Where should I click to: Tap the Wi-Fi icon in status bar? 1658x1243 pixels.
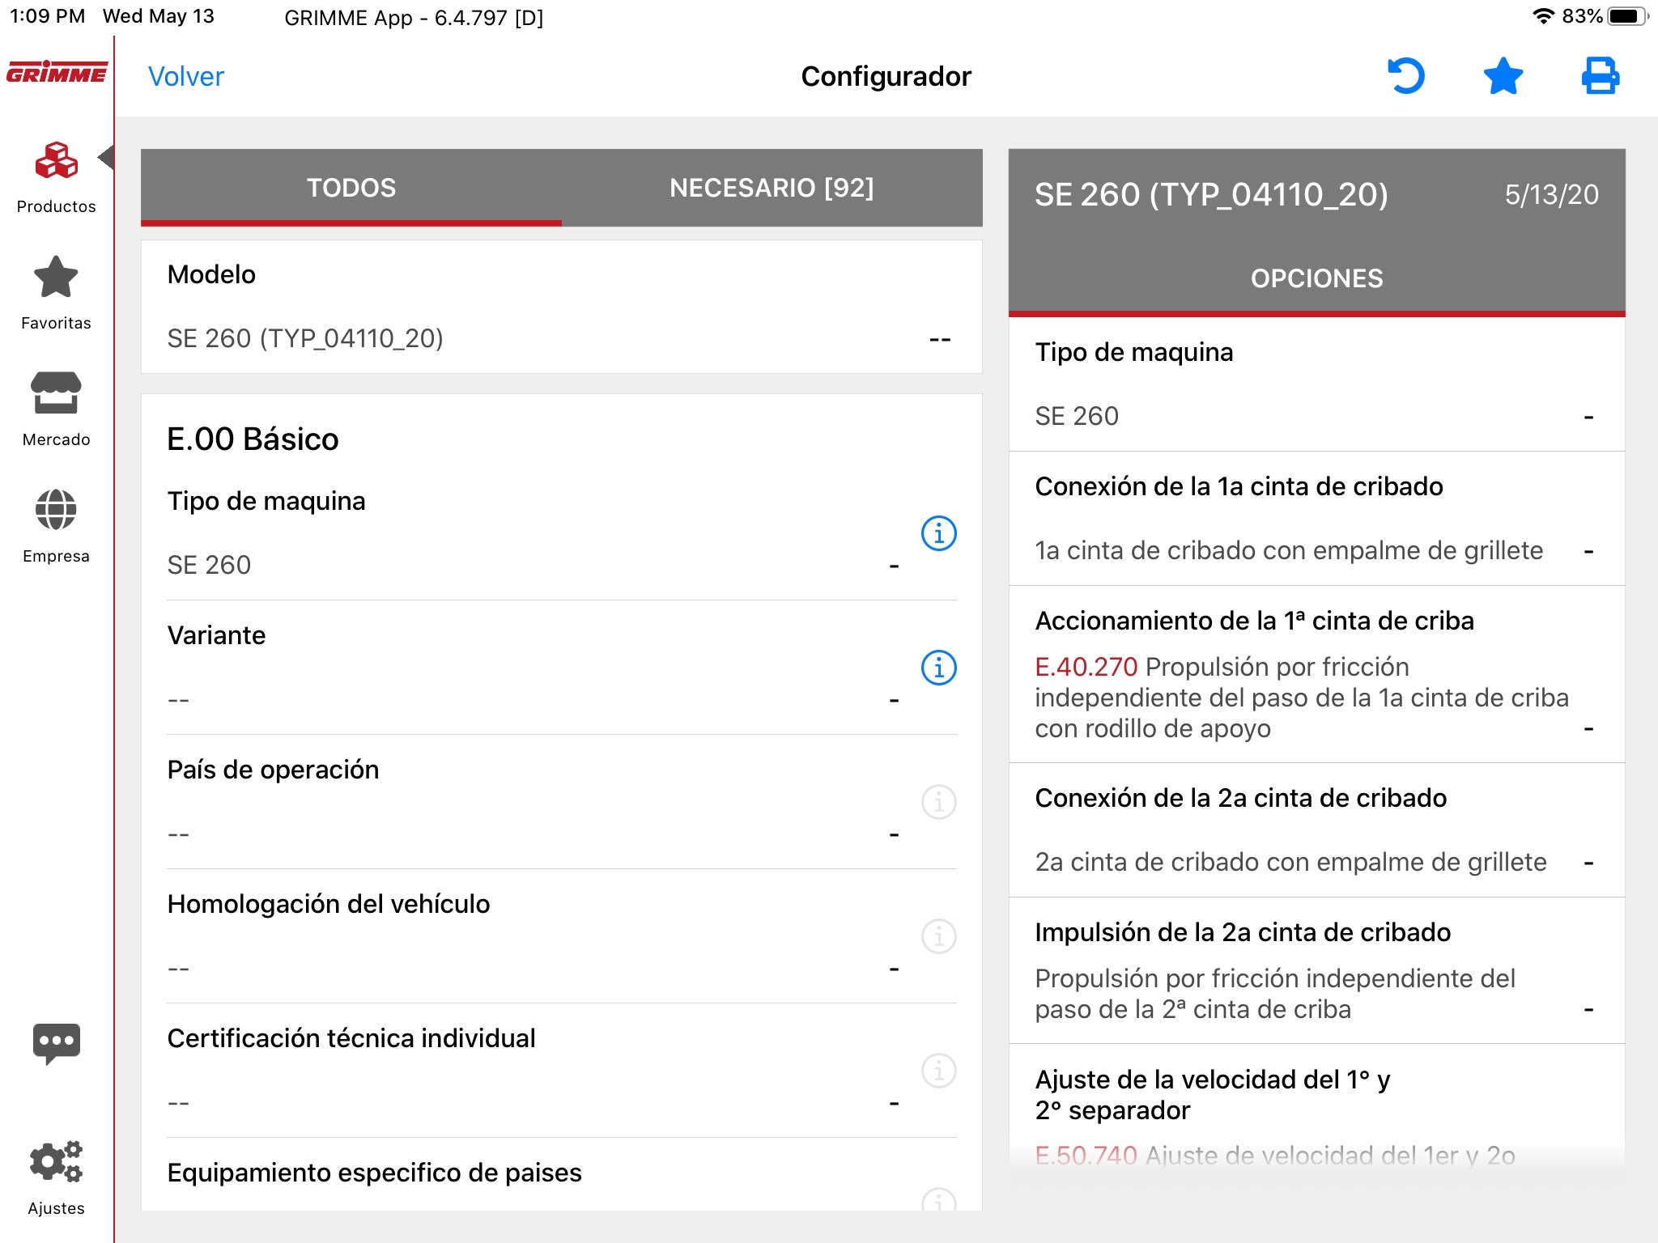click(x=1544, y=16)
